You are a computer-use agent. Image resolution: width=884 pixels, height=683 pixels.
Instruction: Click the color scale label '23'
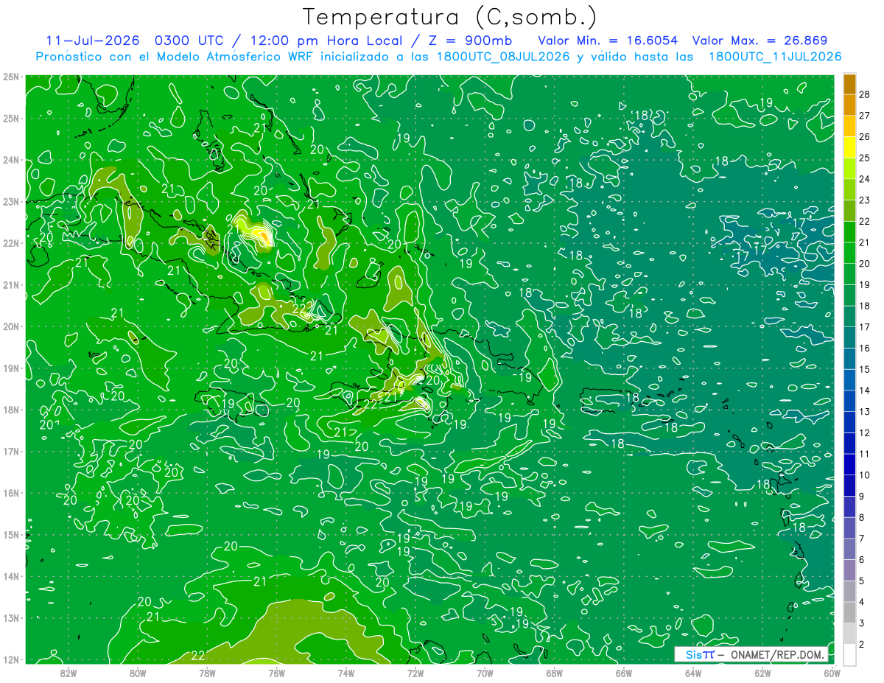click(x=865, y=200)
